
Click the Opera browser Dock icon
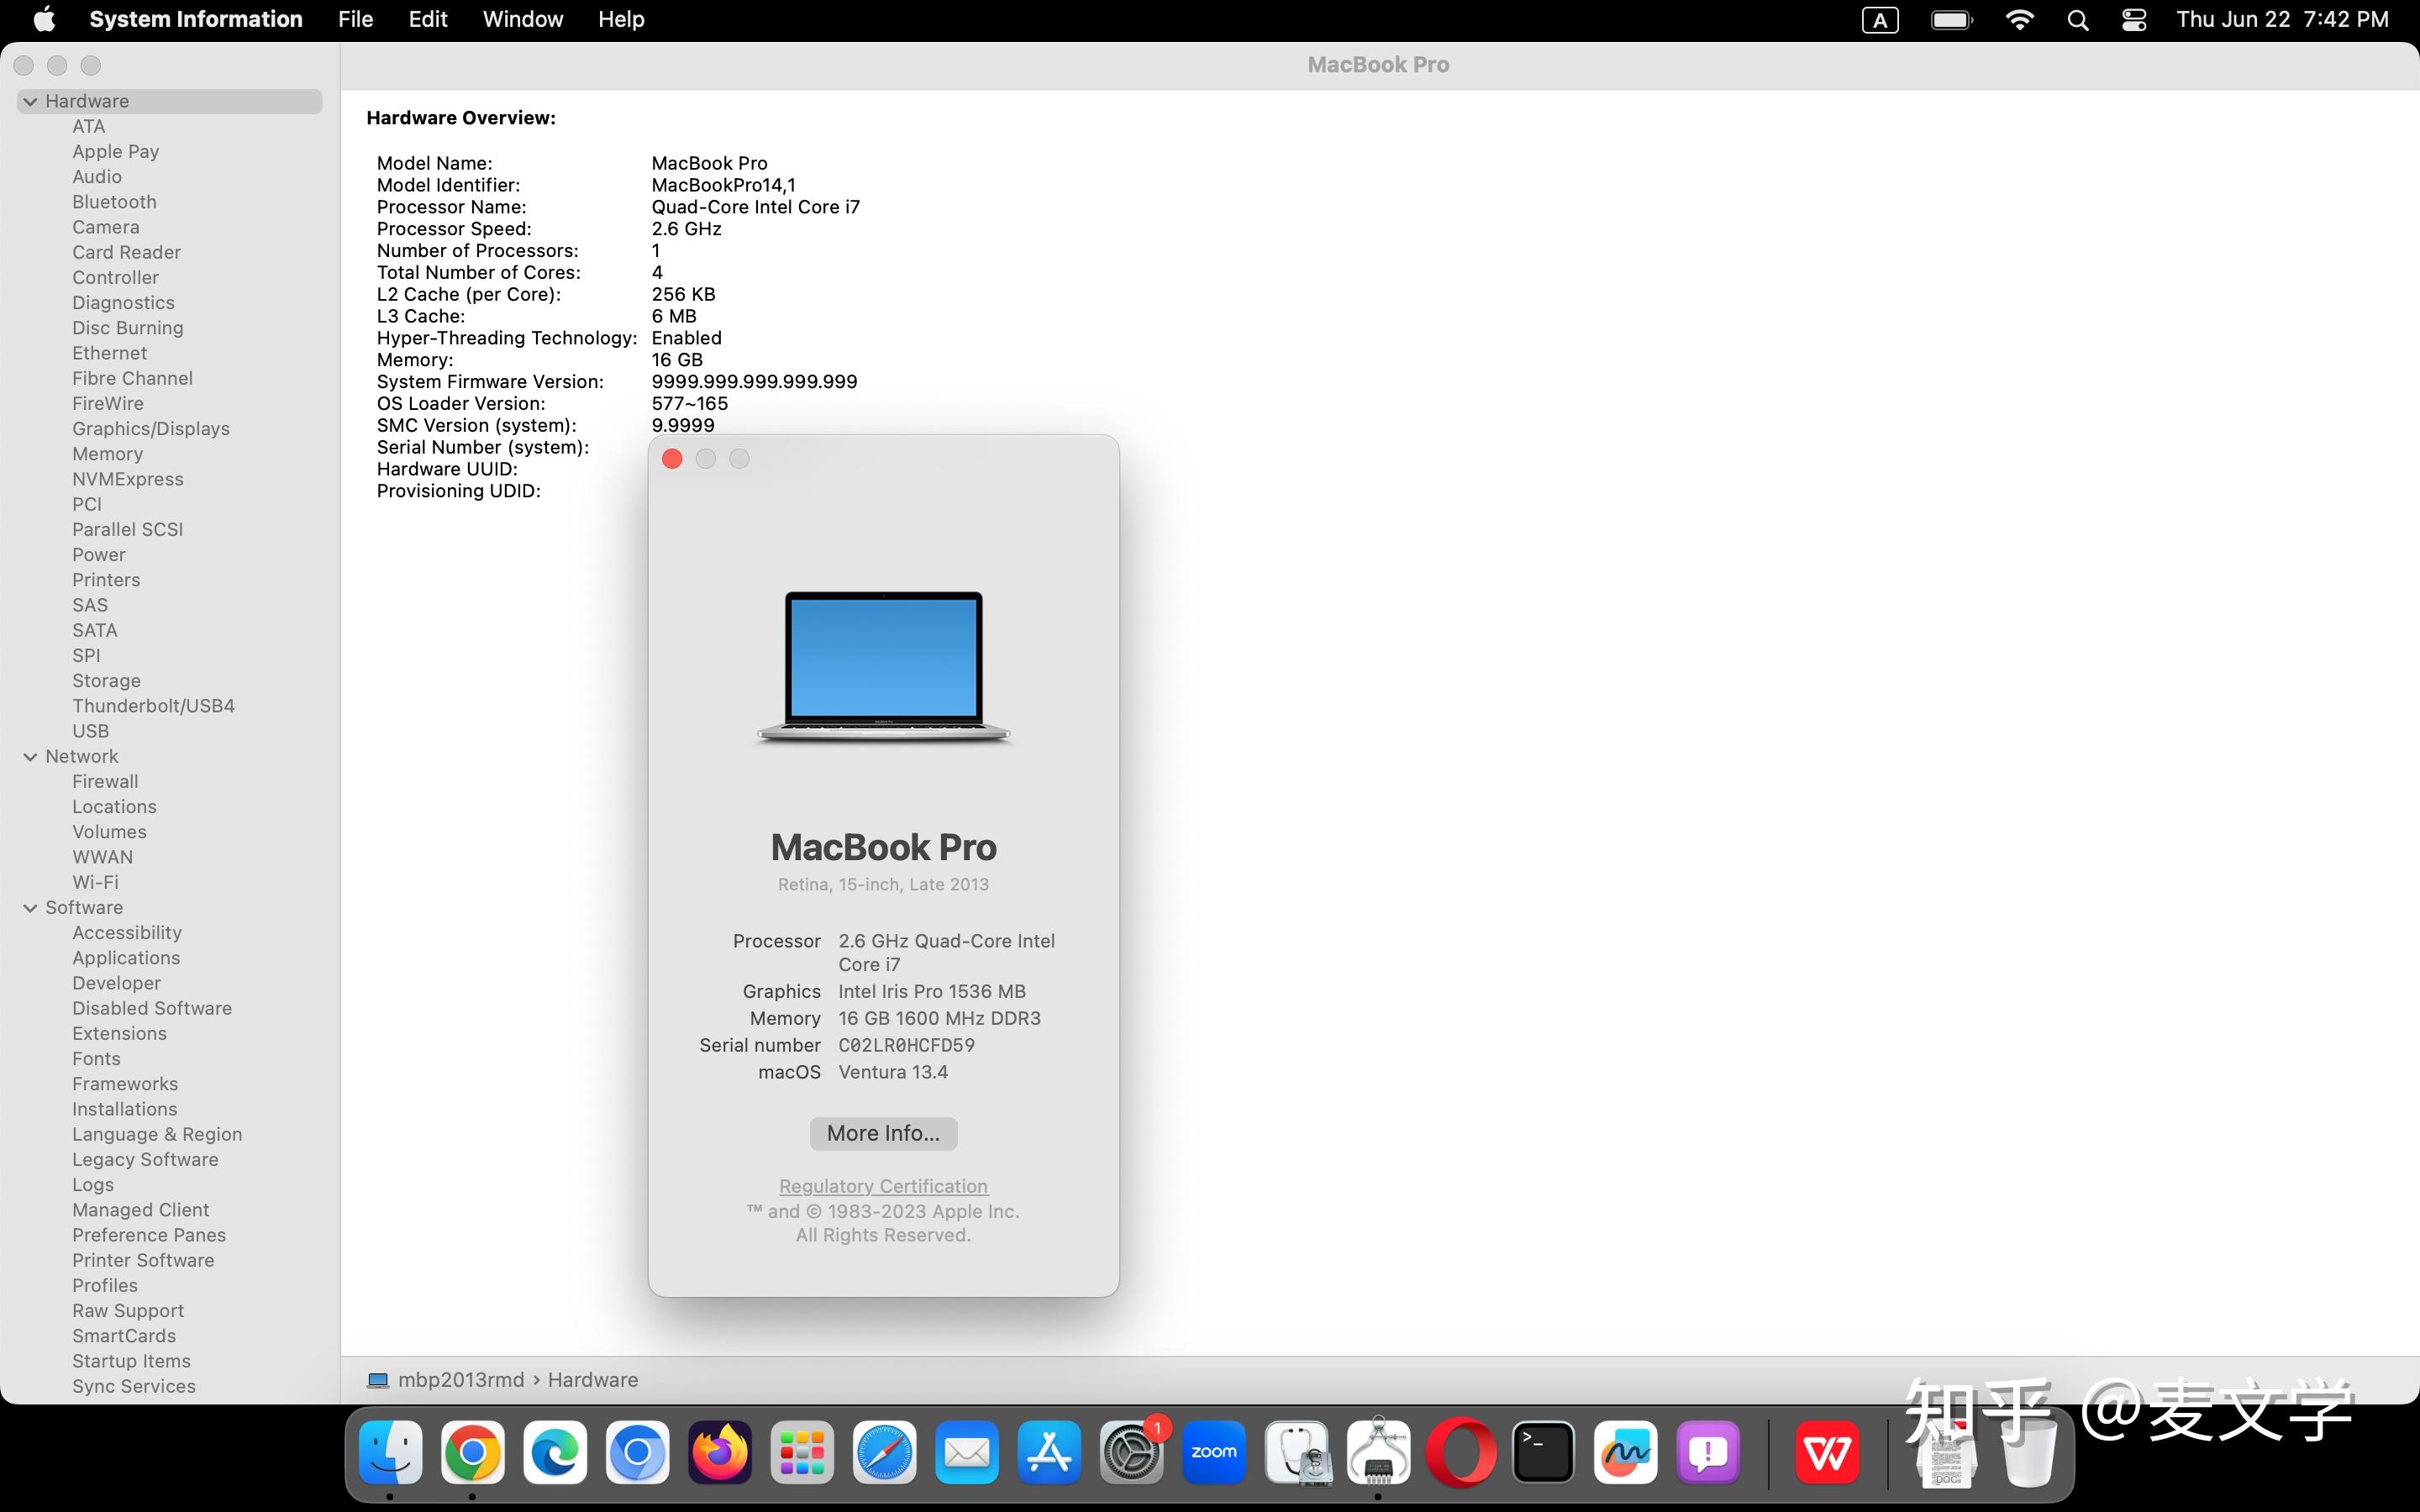pos(1461,1452)
